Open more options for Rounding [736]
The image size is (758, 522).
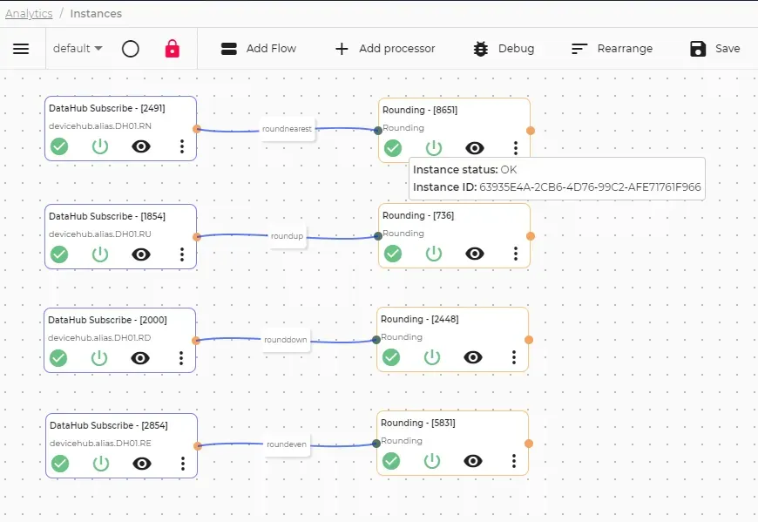[515, 254]
